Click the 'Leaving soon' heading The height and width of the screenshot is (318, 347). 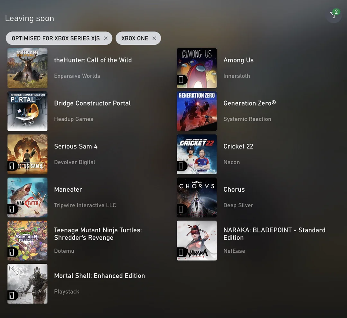[x=30, y=18]
